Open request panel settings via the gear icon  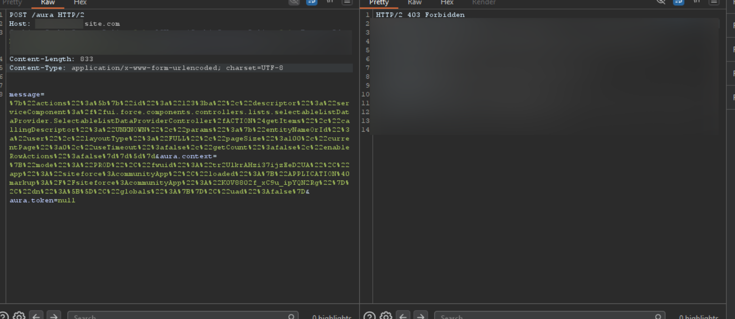[x=19, y=316]
